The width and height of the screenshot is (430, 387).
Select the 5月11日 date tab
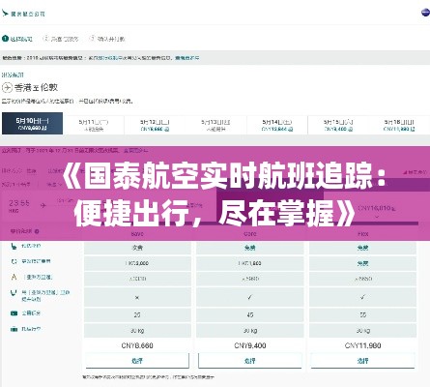94,125
